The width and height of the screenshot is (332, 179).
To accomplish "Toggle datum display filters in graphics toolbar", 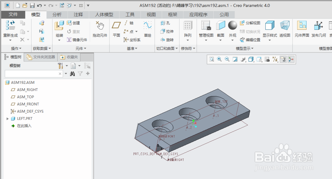I will [x=275, y=59].
